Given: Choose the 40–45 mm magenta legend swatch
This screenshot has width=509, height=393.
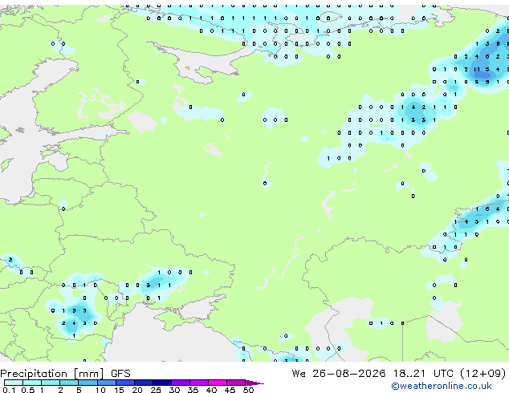Looking at the screenshot, I should click(x=218, y=383).
